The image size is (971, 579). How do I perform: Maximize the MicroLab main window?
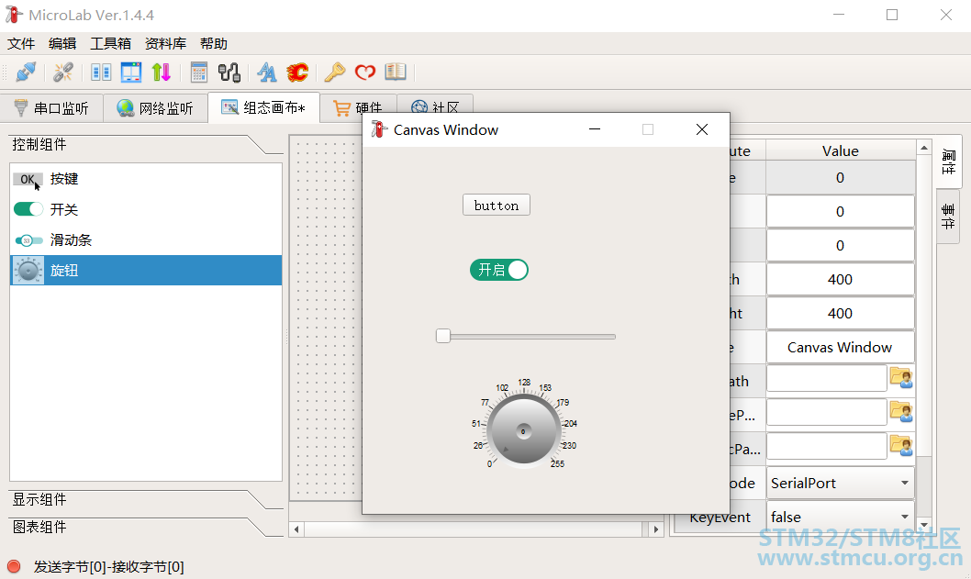pyautogui.click(x=892, y=15)
